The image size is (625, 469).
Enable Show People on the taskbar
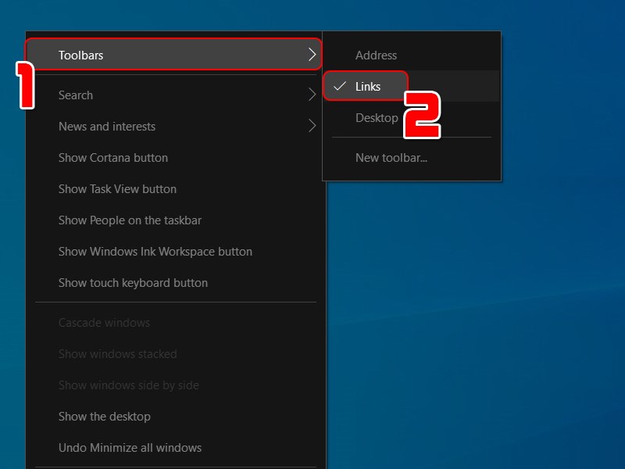click(x=130, y=220)
